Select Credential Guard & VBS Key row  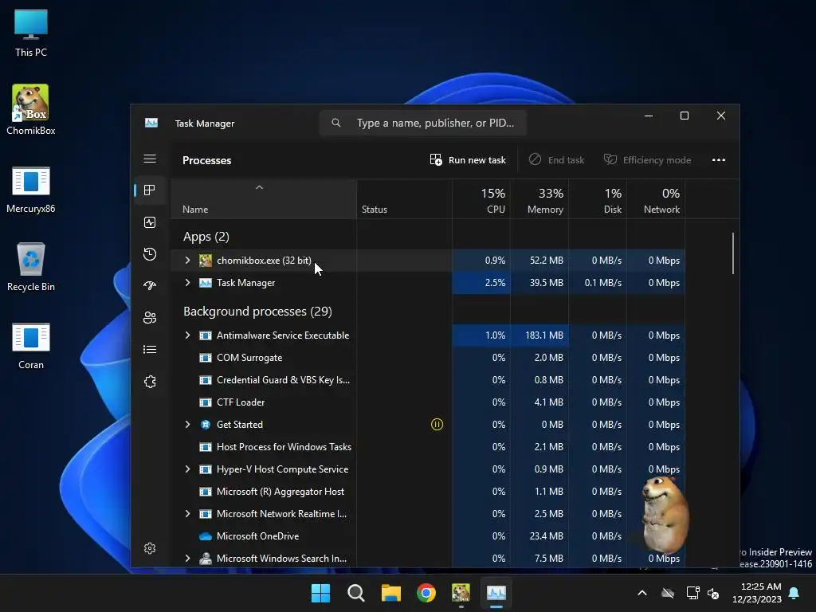tap(428, 380)
